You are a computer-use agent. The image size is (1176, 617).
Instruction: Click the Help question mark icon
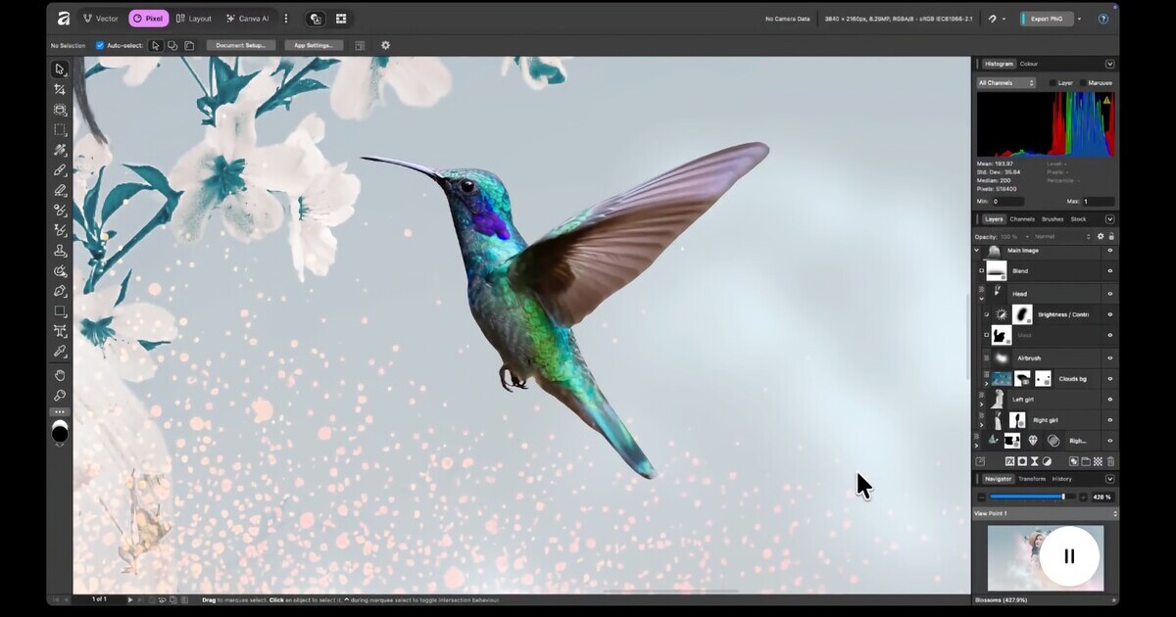pyautogui.click(x=1103, y=19)
